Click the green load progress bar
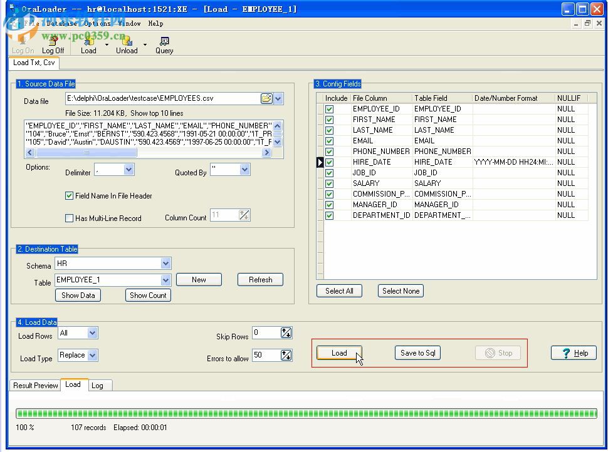Viewport: 608px width, 452px height. (306, 413)
